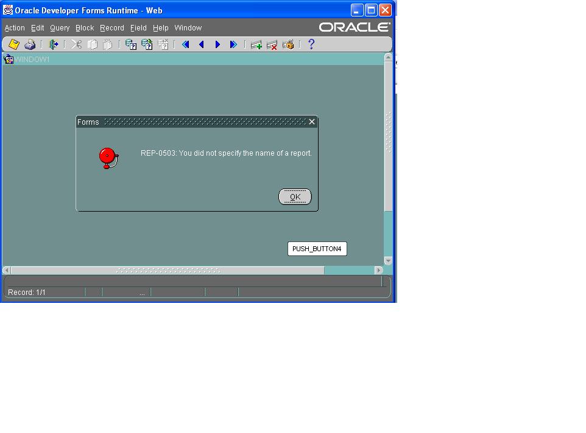Click the Lock Record icon

pyautogui.click(x=289, y=44)
